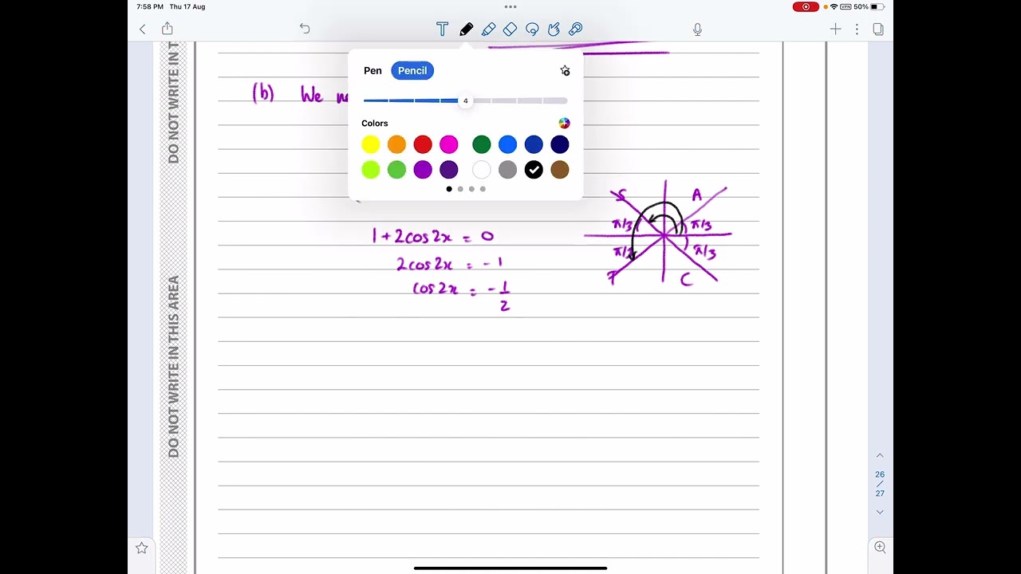Select the Text tool

click(x=442, y=29)
